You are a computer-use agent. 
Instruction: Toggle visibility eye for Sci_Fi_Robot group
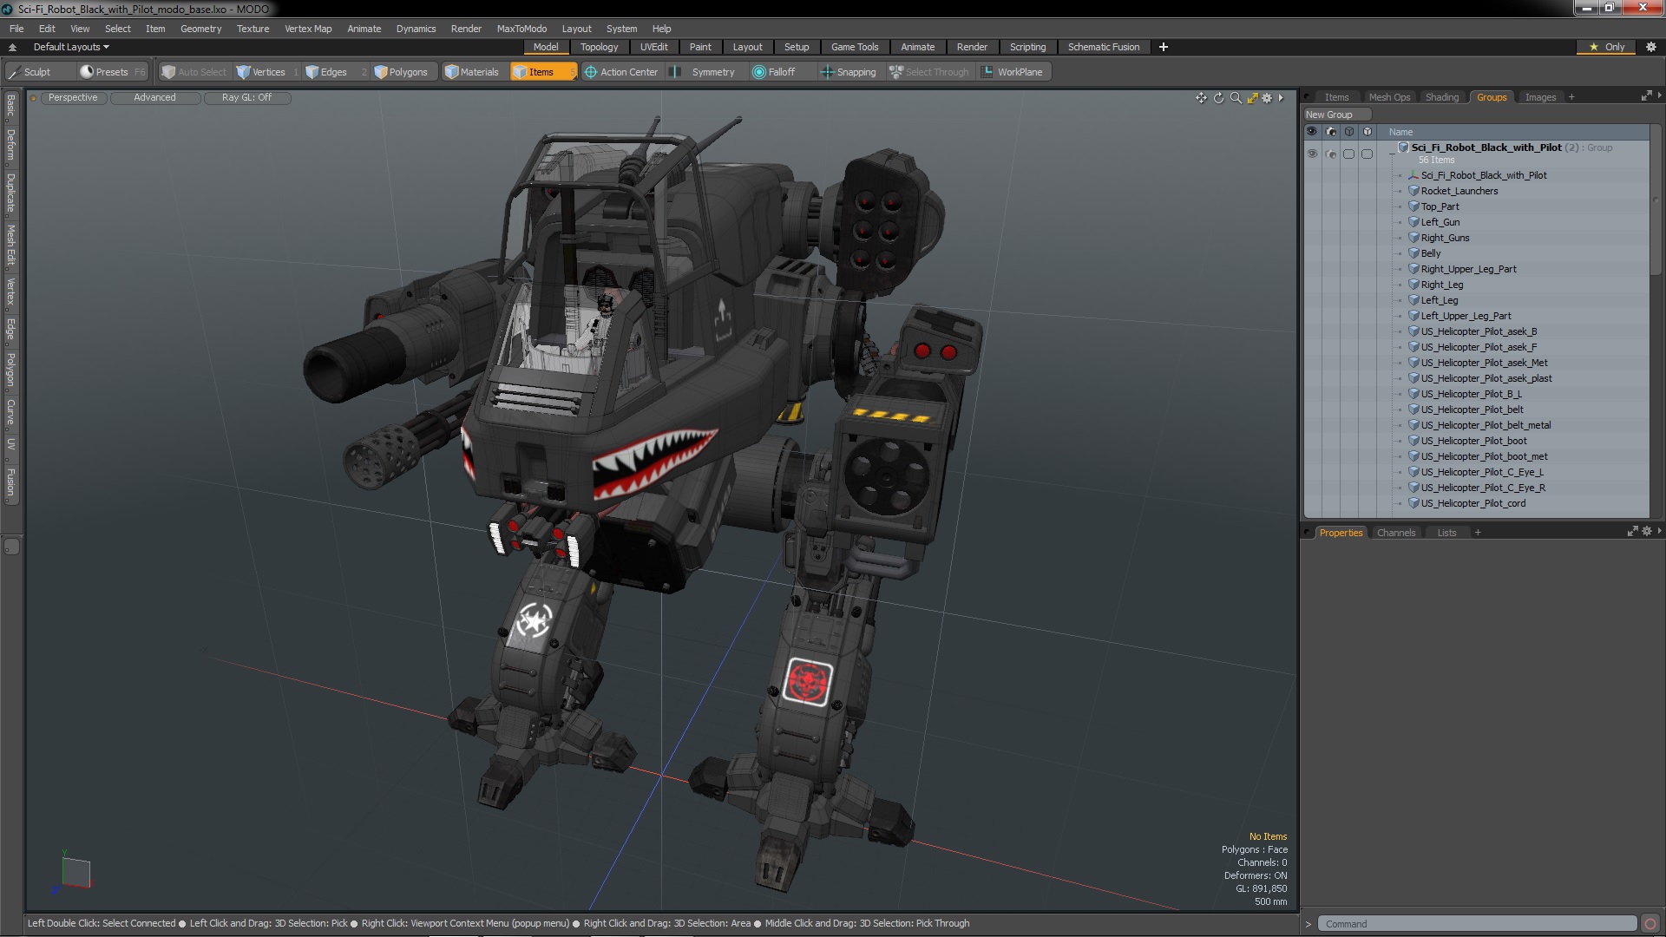1312,154
